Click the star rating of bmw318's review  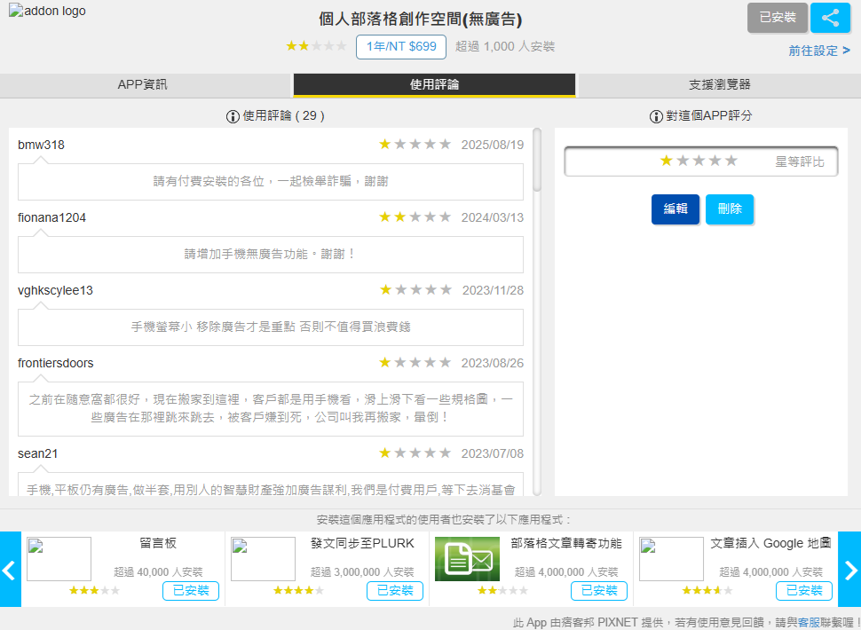pos(415,145)
